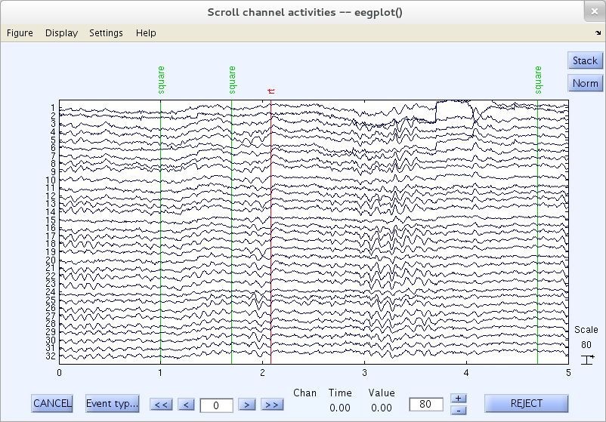Open the Settings menu
Viewport: 606px width, 422px height.
click(x=106, y=32)
